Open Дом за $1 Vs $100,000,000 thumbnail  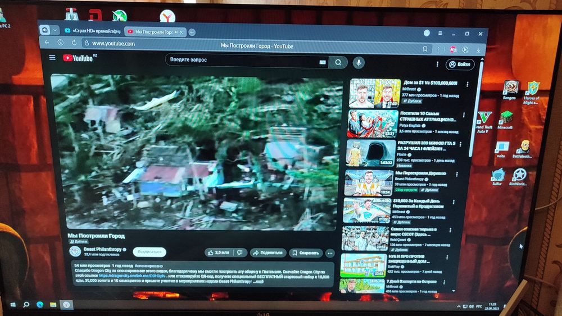click(x=375, y=93)
